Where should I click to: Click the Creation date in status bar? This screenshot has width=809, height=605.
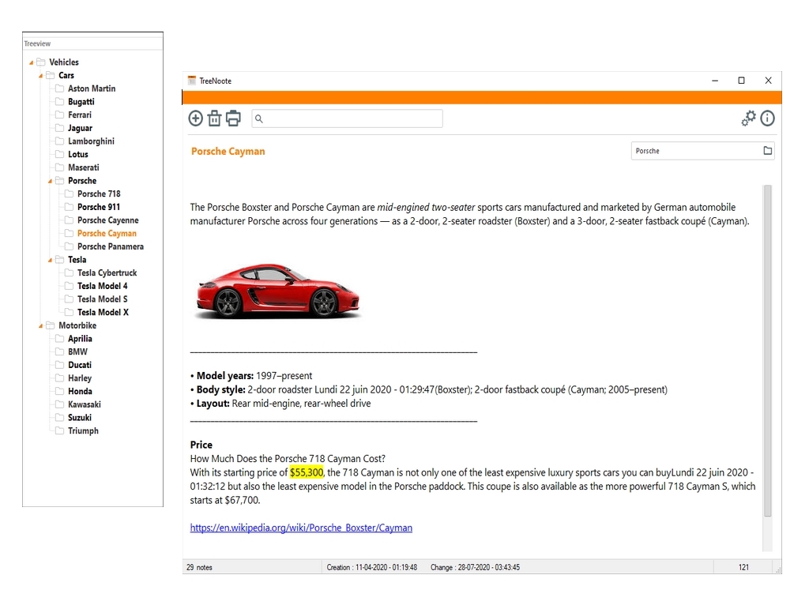pyautogui.click(x=372, y=567)
